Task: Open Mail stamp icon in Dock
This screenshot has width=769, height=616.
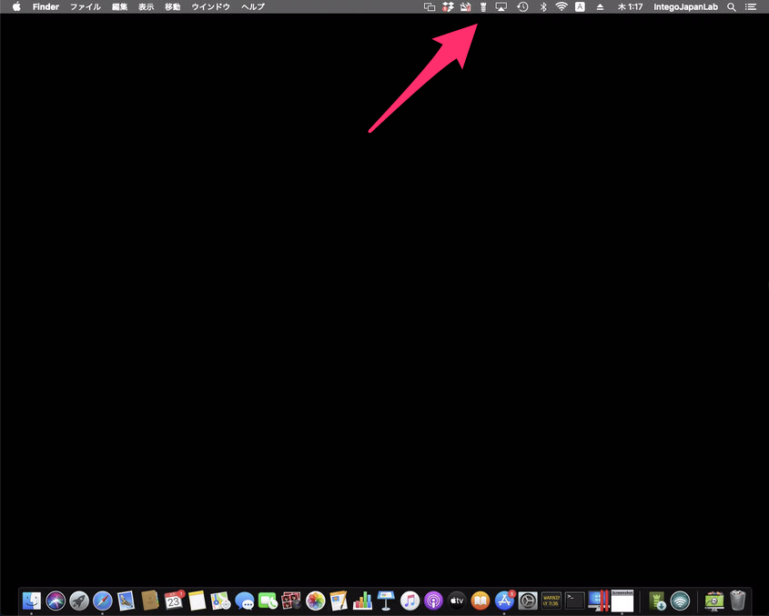Action: (126, 601)
